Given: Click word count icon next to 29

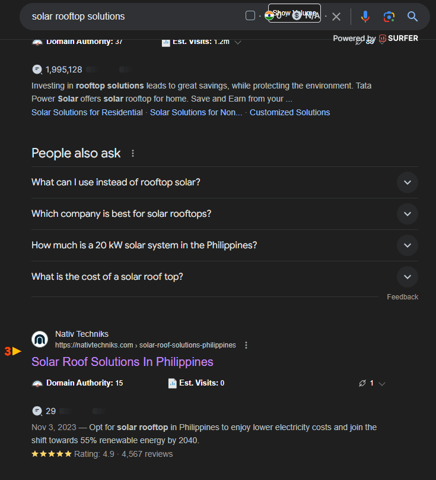Looking at the screenshot, I should pyautogui.click(x=37, y=411).
